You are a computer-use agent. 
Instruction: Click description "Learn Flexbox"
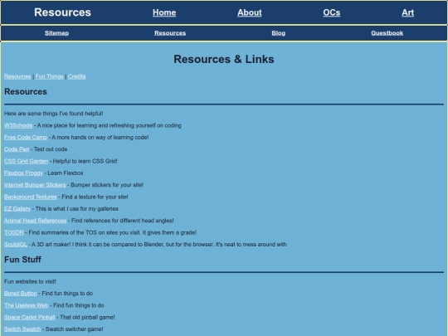pyautogui.click(x=66, y=173)
